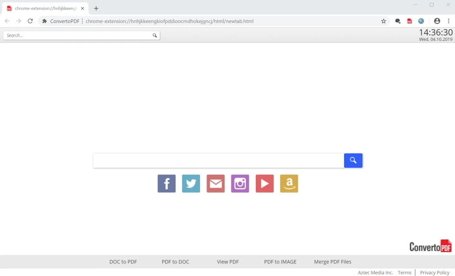Open the Amazon shortcut icon
Image resolution: width=455 pixels, height=276 pixels.
[289, 183]
